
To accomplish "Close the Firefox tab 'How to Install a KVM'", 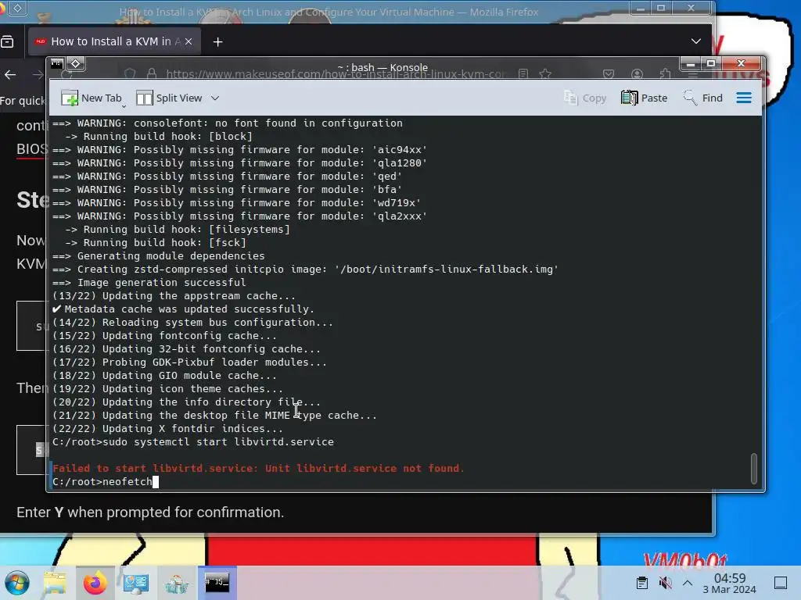I will coord(189,42).
